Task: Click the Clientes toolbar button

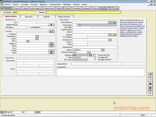Action: click(x=67, y=8)
